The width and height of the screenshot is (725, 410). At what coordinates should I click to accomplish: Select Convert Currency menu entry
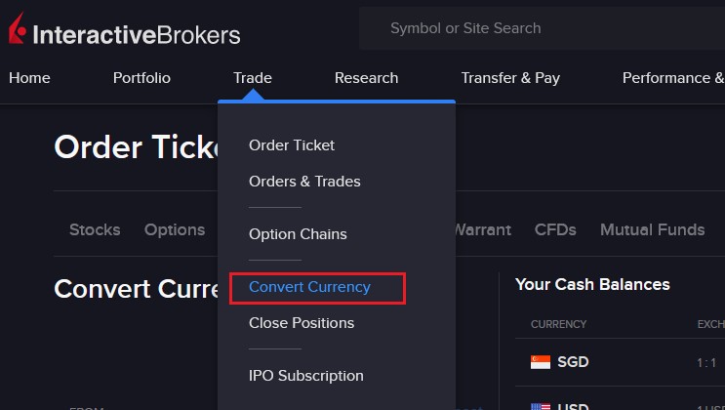pyautogui.click(x=309, y=287)
